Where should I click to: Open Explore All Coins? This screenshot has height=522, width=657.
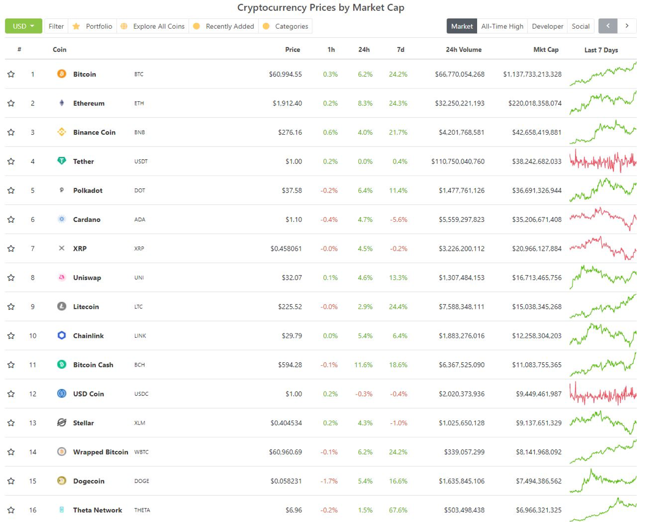pyautogui.click(x=153, y=26)
